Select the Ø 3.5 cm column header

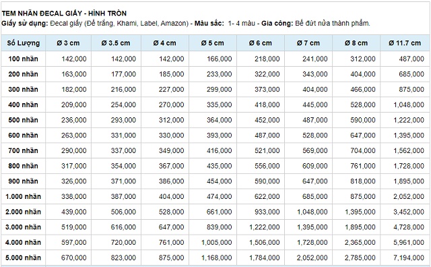tap(116, 43)
